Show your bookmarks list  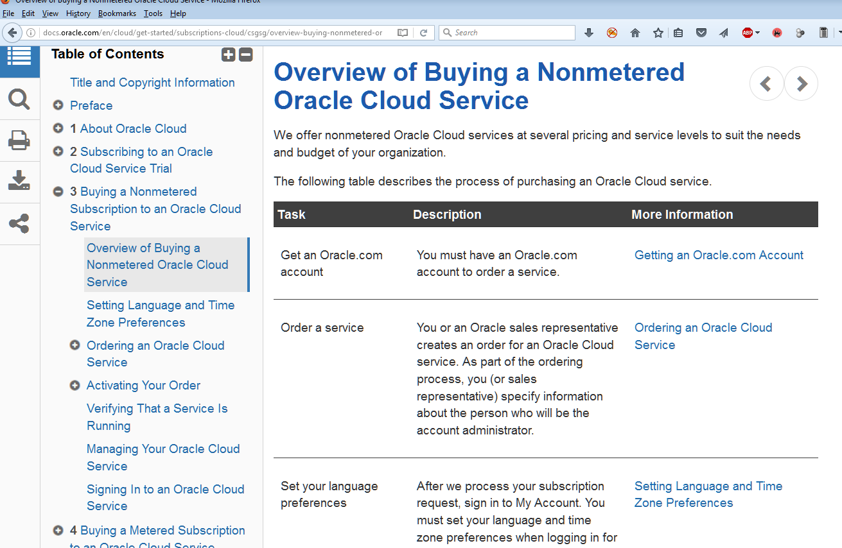[x=678, y=33]
